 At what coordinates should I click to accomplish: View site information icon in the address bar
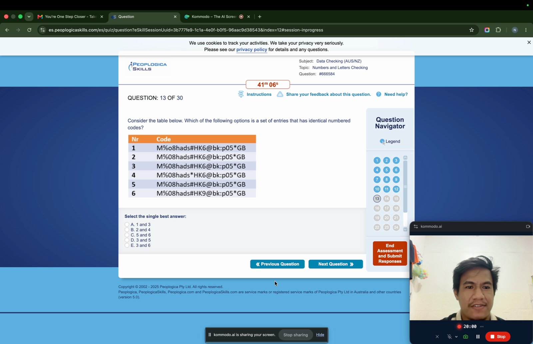point(42,30)
